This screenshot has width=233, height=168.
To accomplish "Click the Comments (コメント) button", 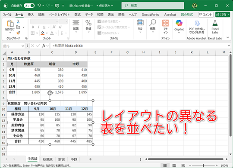I will [206, 15].
